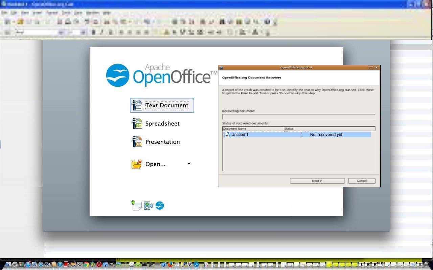The image size is (433, 270).
Task: Click the Justified alignment icon
Action: tap(146, 32)
